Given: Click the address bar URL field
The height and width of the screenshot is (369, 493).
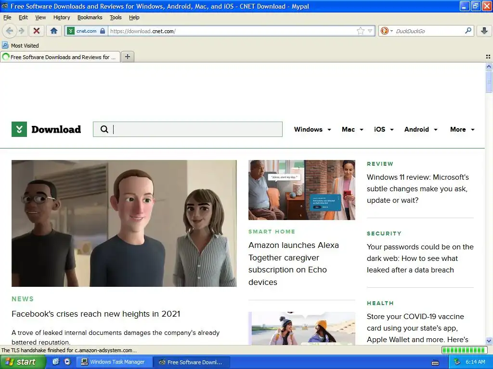Looking at the screenshot, I should click(232, 31).
